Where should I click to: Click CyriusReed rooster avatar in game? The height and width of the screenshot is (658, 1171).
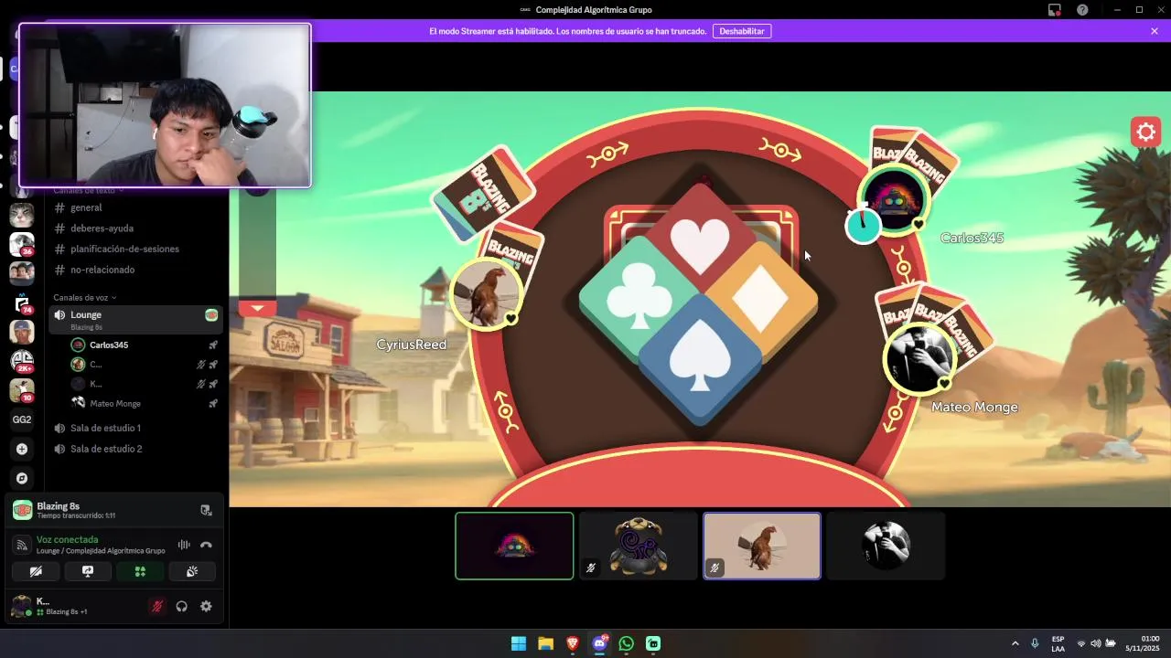[486, 292]
